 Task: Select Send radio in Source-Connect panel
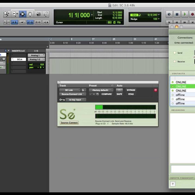click(175, 53)
